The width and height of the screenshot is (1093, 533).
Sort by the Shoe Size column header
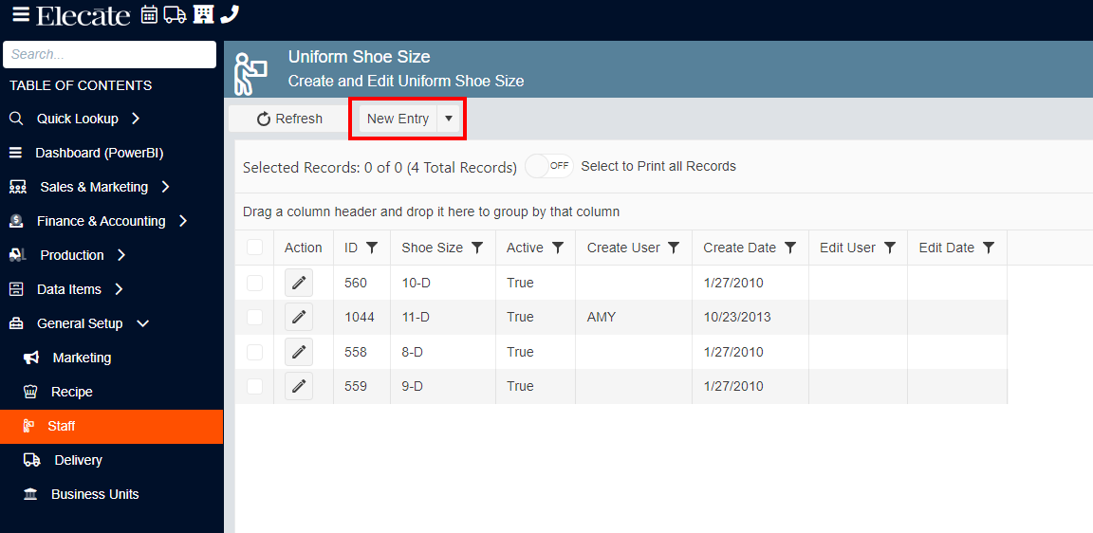click(433, 248)
